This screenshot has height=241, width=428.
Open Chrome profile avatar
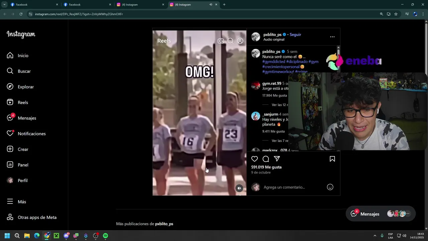coord(415,14)
